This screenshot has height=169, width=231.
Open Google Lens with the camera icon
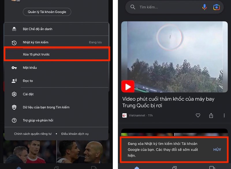[x=216, y=7]
